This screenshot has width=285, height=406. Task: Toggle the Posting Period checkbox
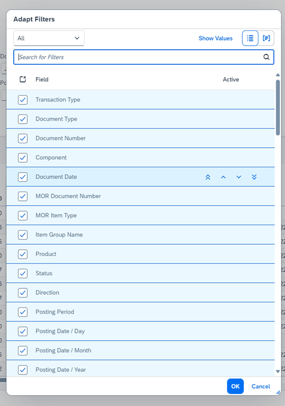coord(23,312)
